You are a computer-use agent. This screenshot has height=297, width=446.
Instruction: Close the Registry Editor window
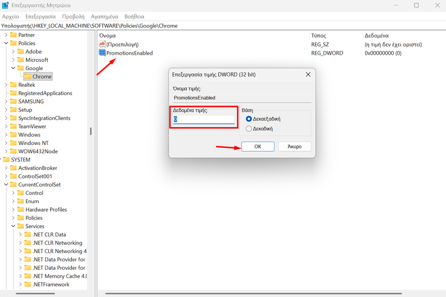pos(438,5)
